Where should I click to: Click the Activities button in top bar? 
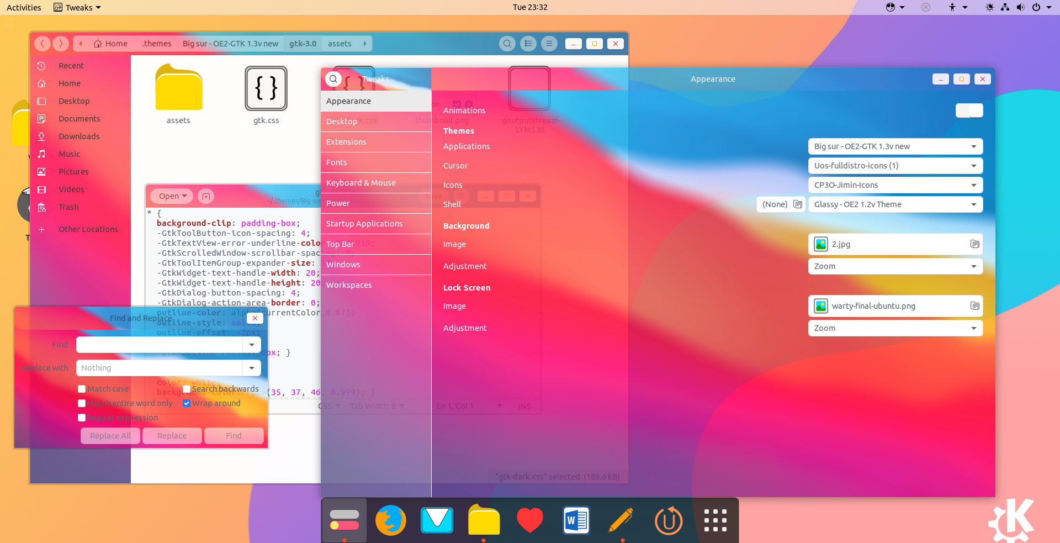coord(24,7)
